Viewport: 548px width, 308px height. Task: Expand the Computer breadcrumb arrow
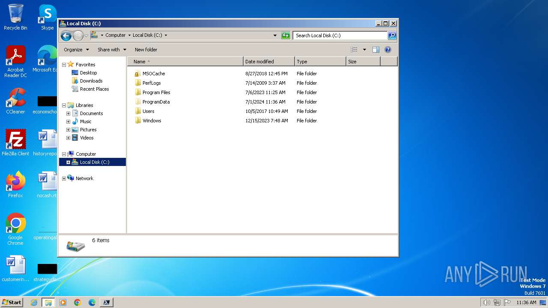point(129,36)
